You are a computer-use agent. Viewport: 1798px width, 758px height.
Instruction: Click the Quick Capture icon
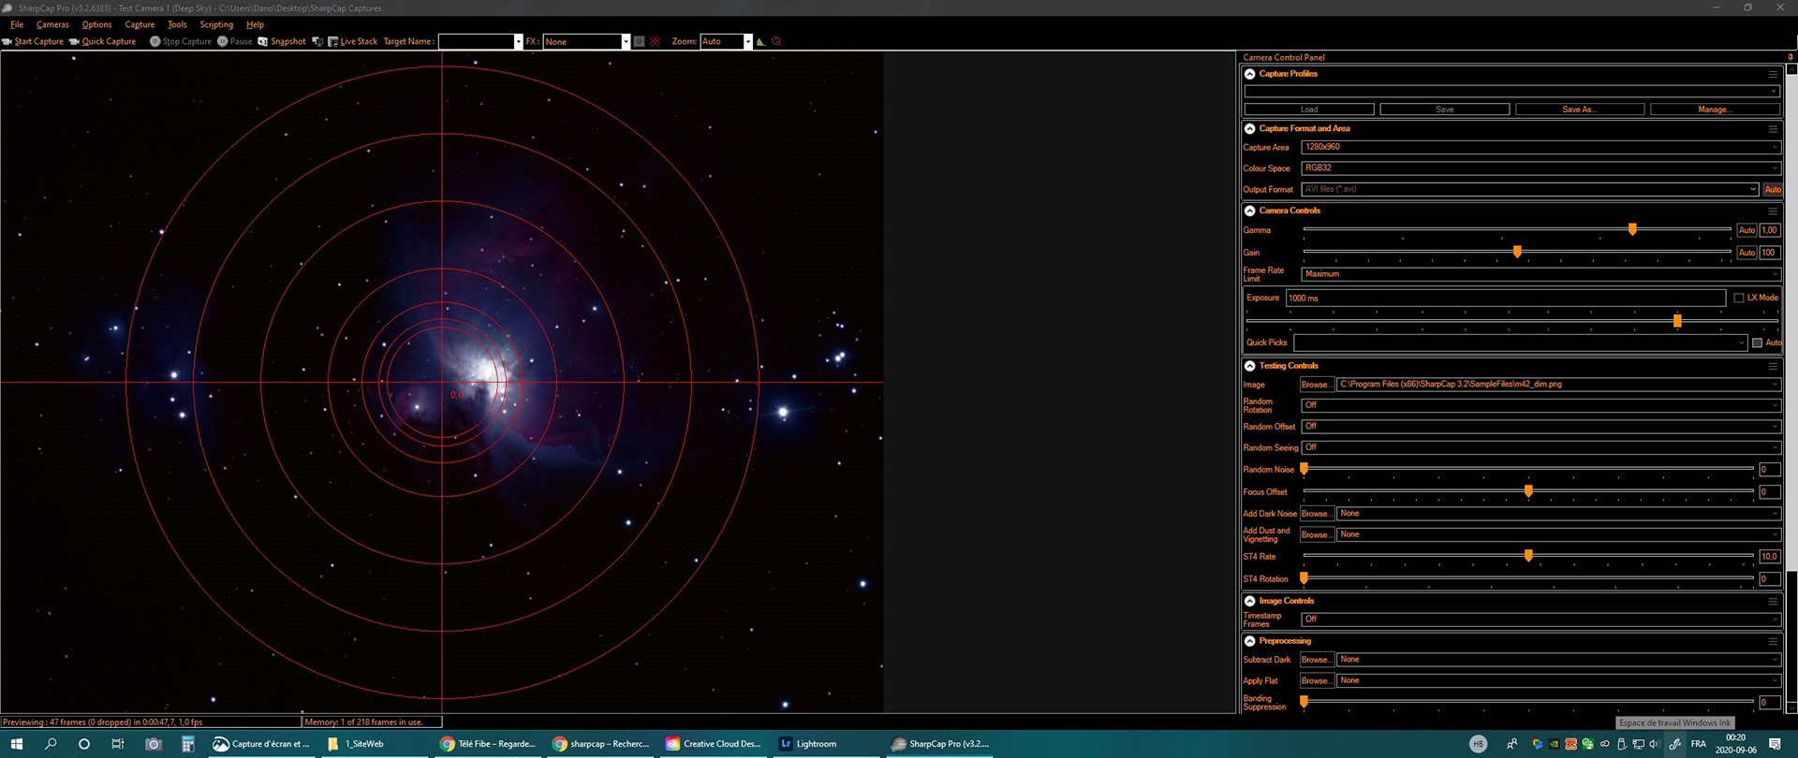tap(74, 41)
